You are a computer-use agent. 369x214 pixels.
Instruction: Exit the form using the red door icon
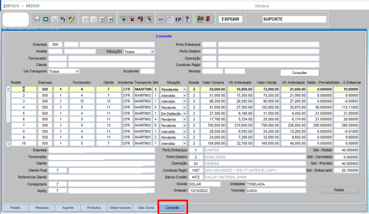pyautogui.click(x=209, y=20)
